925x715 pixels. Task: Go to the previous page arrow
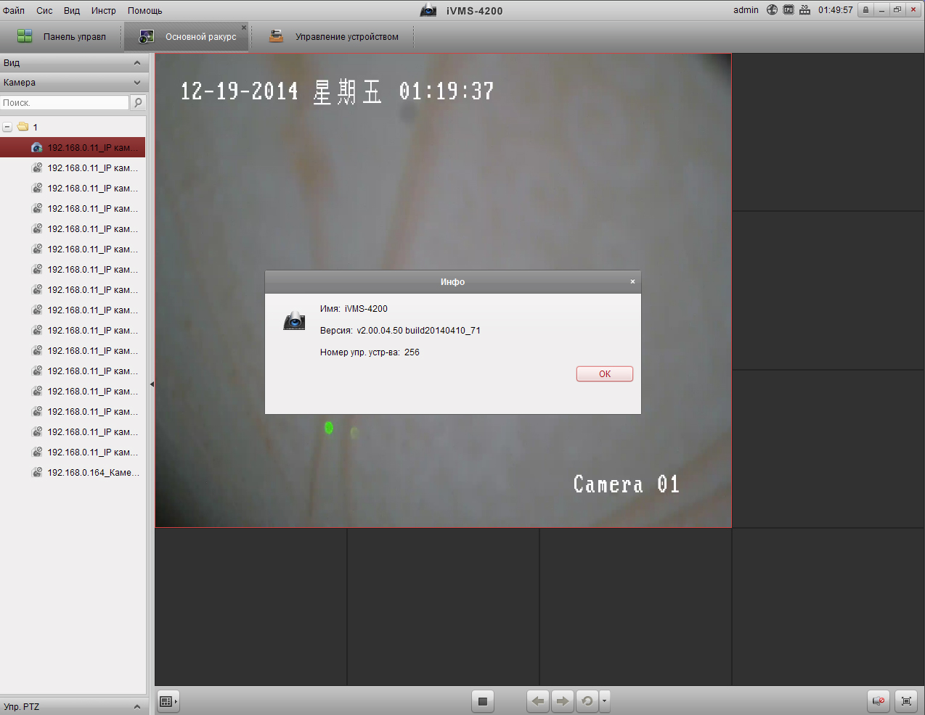(538, 701)
